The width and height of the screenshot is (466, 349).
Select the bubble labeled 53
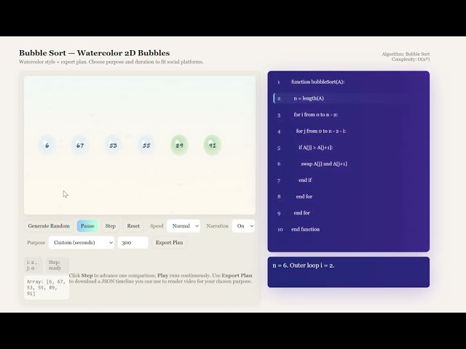[x=114, y=145]
